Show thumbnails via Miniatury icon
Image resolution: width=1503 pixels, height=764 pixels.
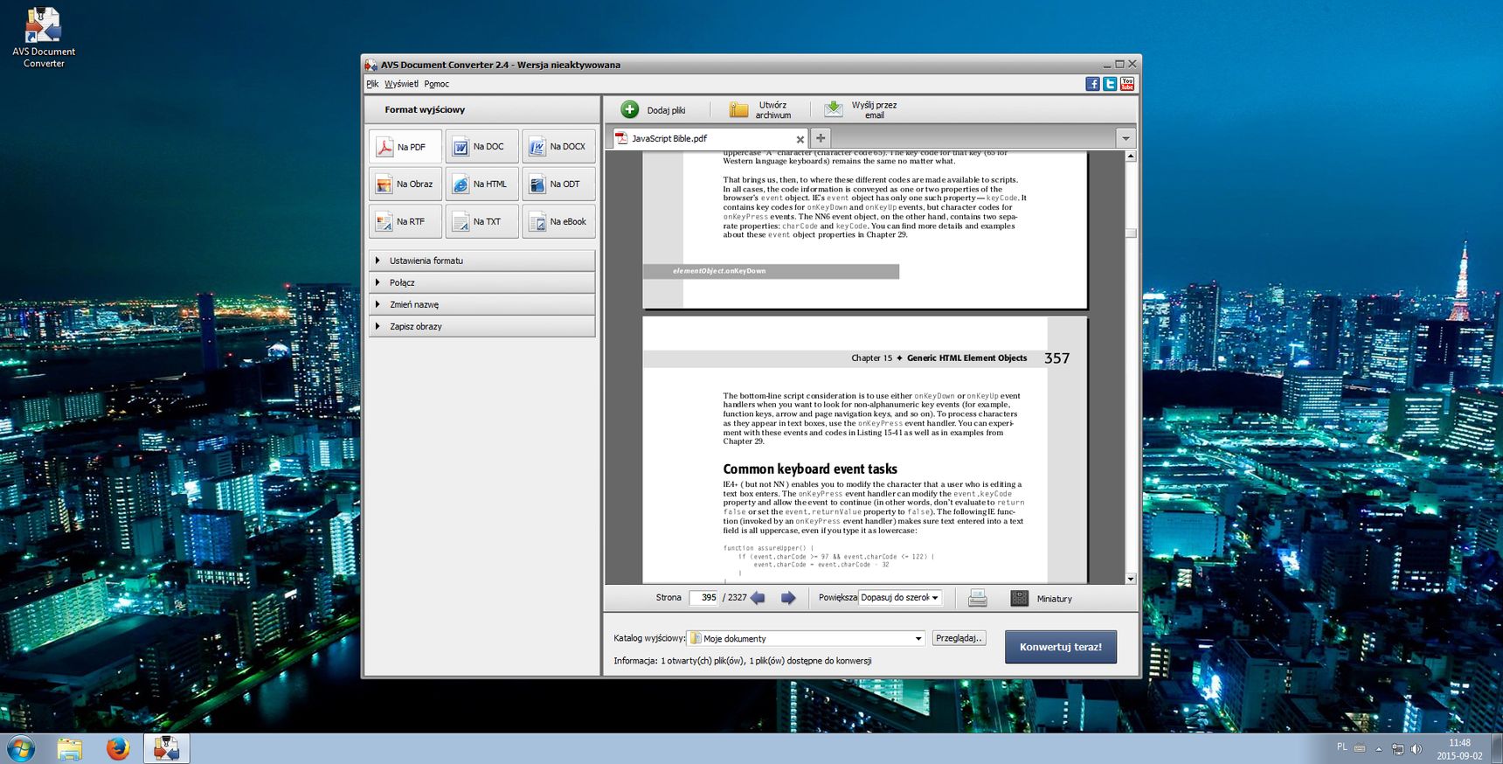[1019, 598]
